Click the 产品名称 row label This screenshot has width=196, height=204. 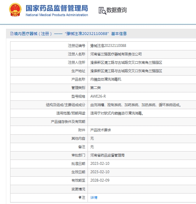78,79
